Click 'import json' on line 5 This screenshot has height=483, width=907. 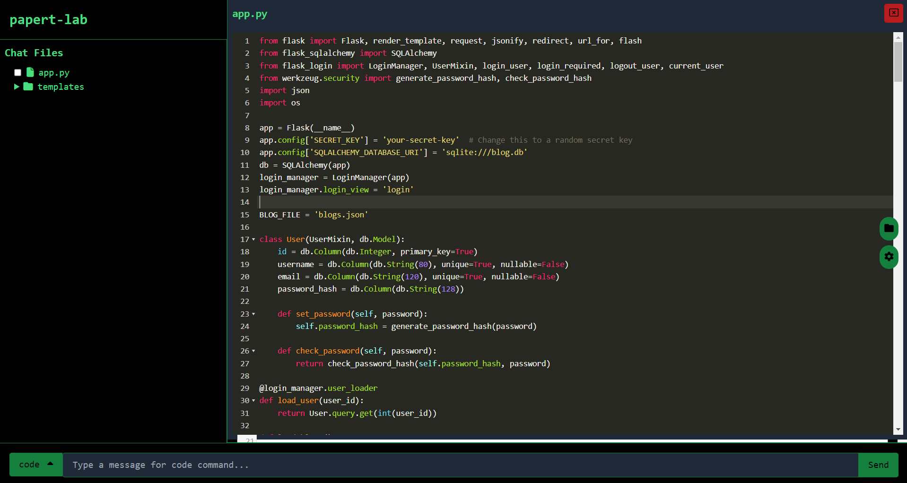284,90
